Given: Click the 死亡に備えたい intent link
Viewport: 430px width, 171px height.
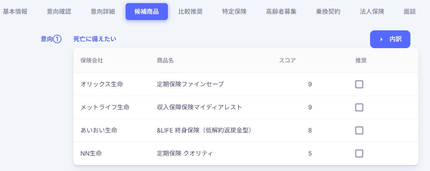Looking at the screenshot, I should point(95,39).
